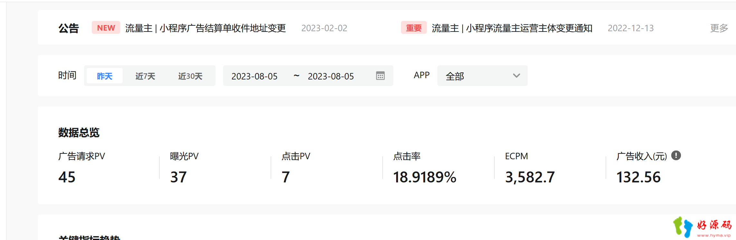Click the 好源码 footprint logo watermark
Image resolution: width=736 pixels, height=240 pixels.
click(702, 227)
